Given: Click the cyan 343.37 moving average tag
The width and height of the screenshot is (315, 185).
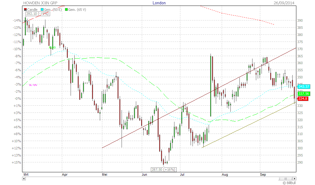Looking at the screenshot, I should pyautogui.click(x=304, y=87).
